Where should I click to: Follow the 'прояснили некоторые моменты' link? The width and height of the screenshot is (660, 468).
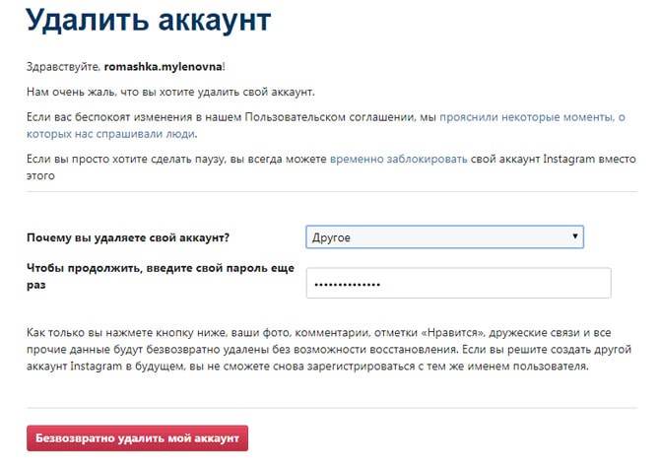point(526,117)
